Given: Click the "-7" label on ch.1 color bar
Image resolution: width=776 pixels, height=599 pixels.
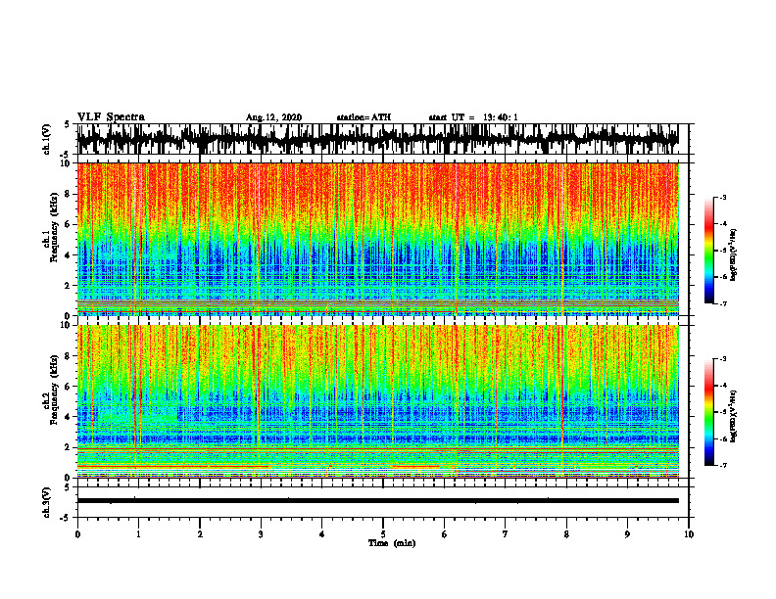Looking at the screenshot, I should coord(723,303).
